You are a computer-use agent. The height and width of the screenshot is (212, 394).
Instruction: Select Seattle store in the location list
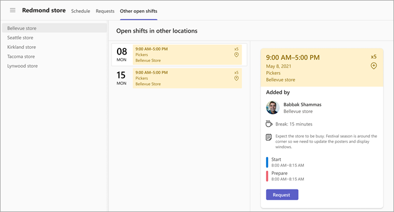click(54, 38)
